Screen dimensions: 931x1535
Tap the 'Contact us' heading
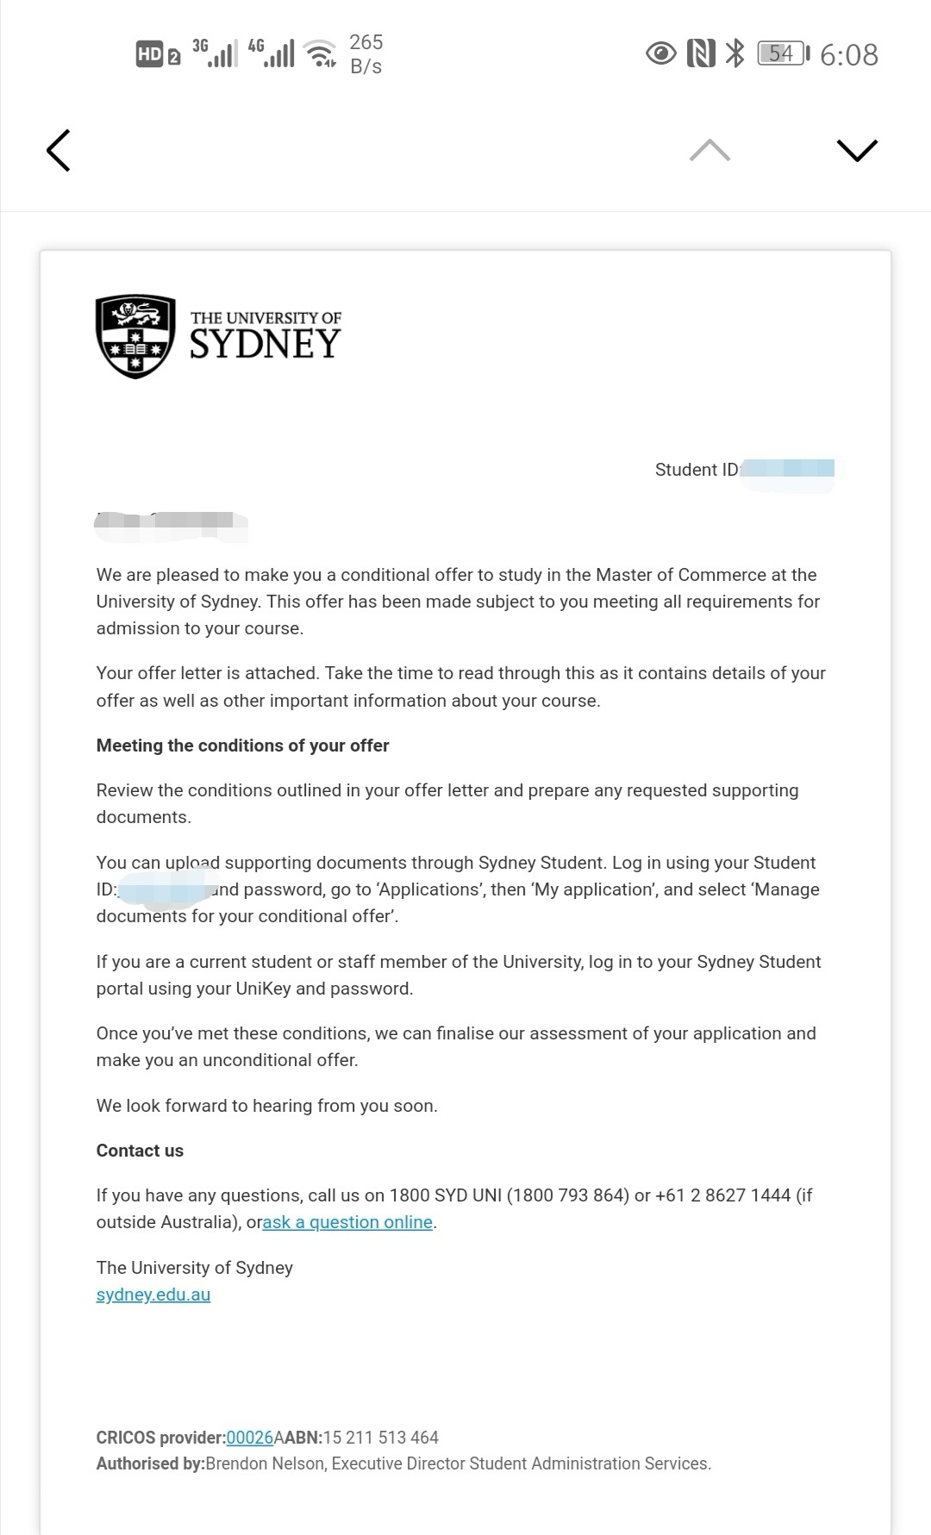(x=140, y=1151)
